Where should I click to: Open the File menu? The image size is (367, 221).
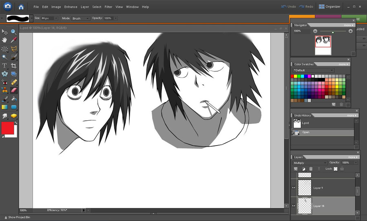click(x=36, y=7)
